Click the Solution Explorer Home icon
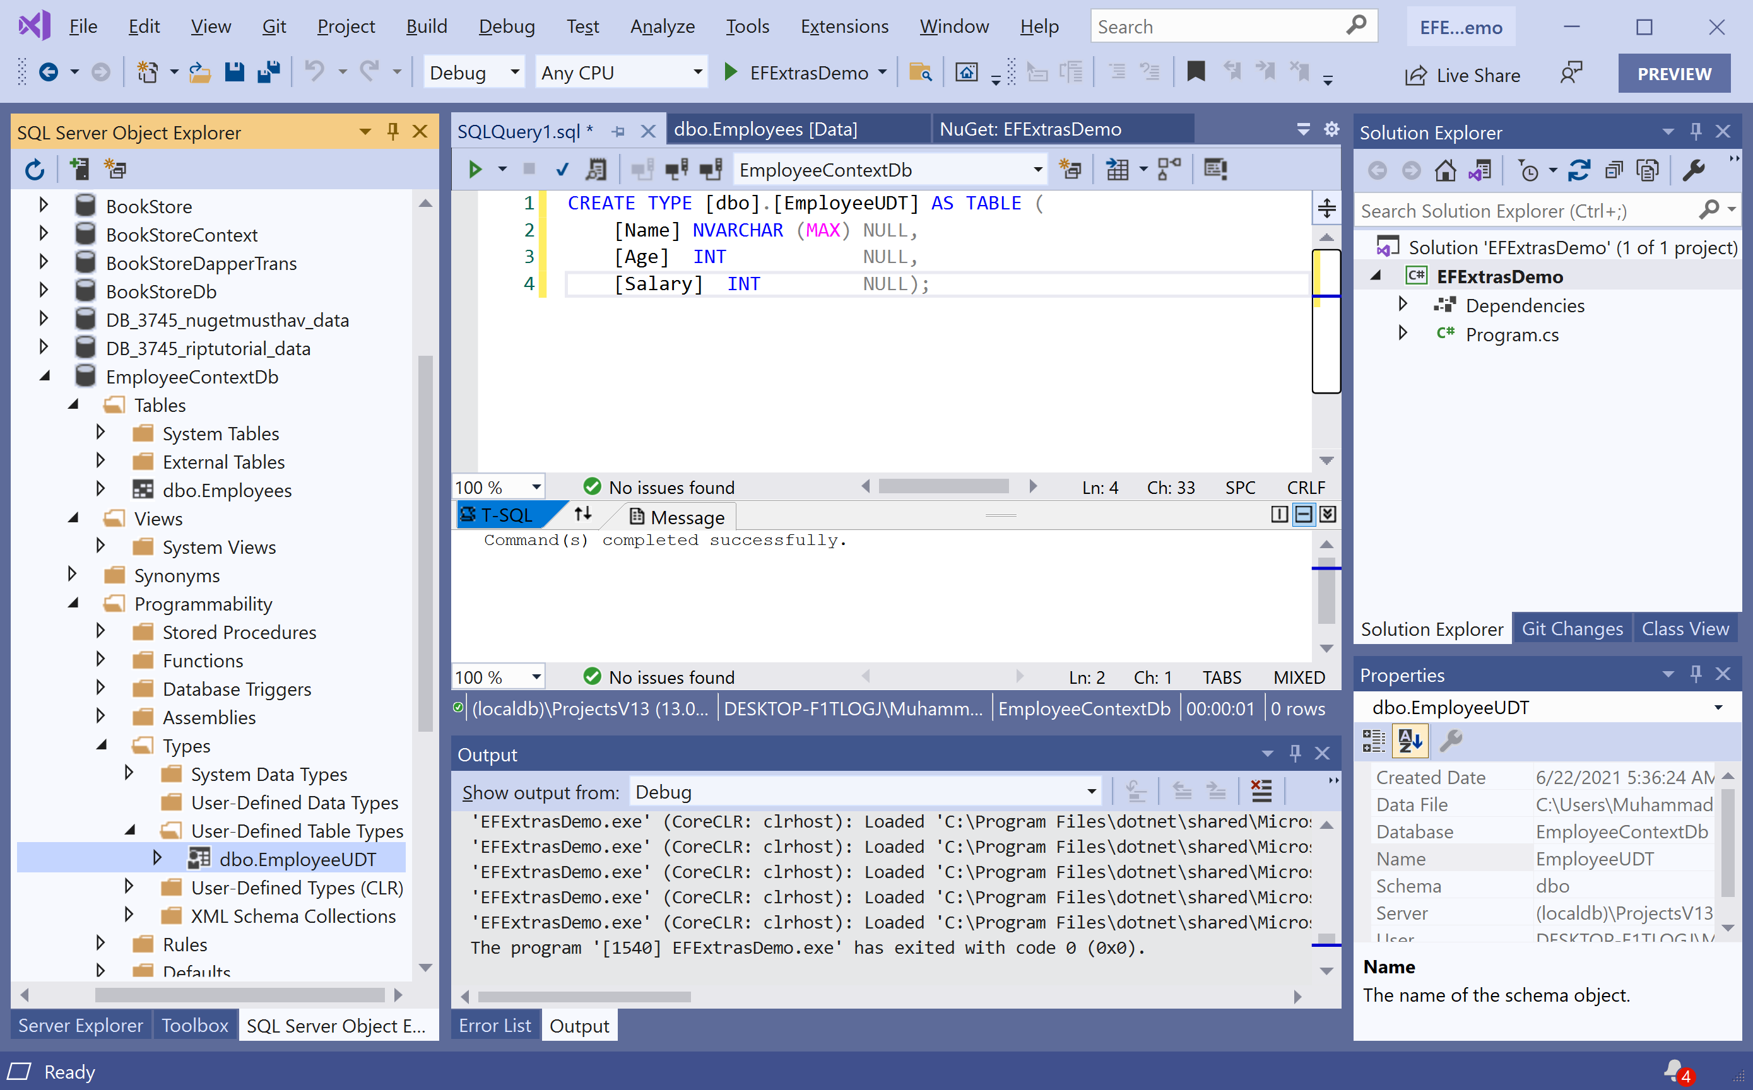Viewport: 1753px width, 1090px height. [1444, 171]
